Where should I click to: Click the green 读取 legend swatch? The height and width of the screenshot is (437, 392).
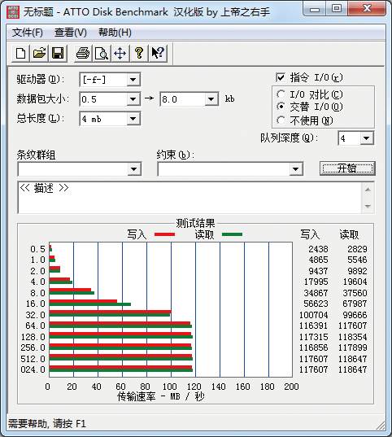tap(232, 234)
